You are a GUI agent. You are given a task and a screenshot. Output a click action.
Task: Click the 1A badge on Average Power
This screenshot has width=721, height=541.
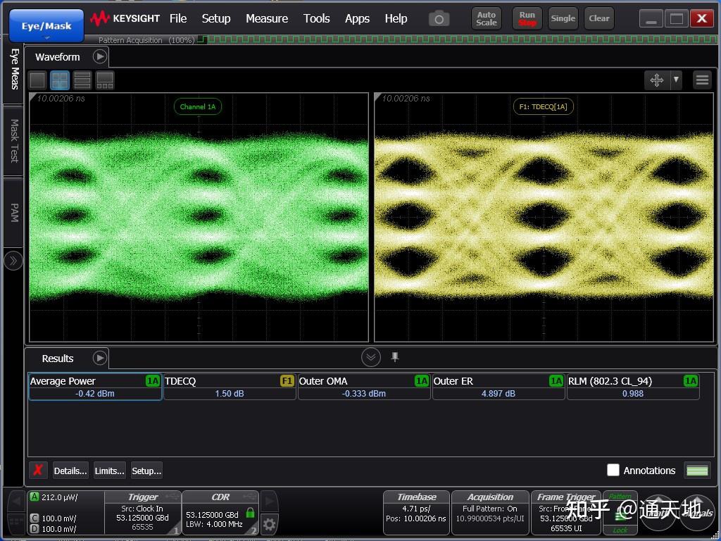153,381
